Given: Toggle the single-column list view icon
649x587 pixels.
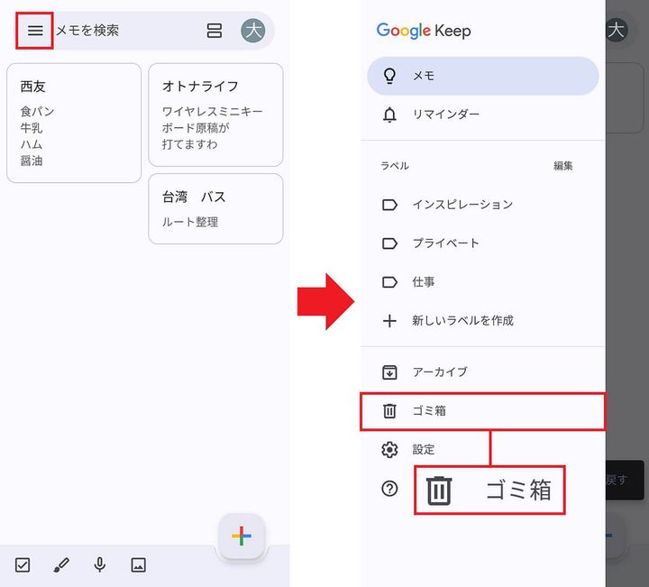Looking at the screenshot, I should click(214, 31).
